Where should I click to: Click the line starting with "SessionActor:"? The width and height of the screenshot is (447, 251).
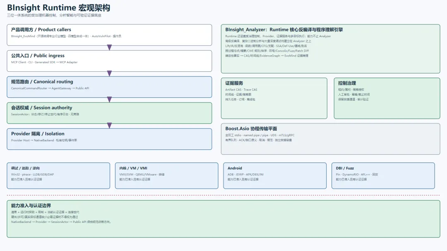coord(45,114)
